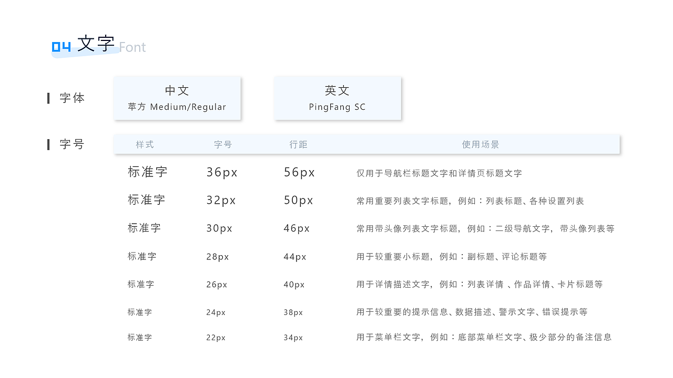Click the 使用场景 column header
The image size is (673, 378).
point(481,144)
